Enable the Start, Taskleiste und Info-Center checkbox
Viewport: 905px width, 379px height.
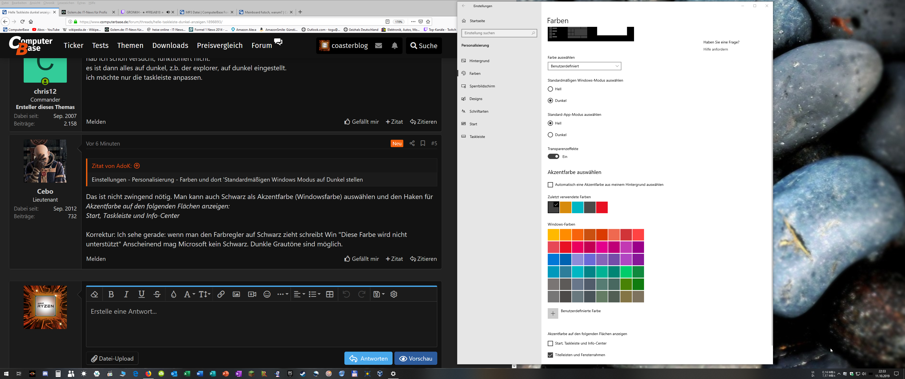(x=550, y=343)
